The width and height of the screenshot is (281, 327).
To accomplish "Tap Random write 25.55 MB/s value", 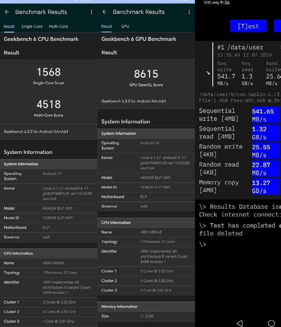I will [265, 151].
